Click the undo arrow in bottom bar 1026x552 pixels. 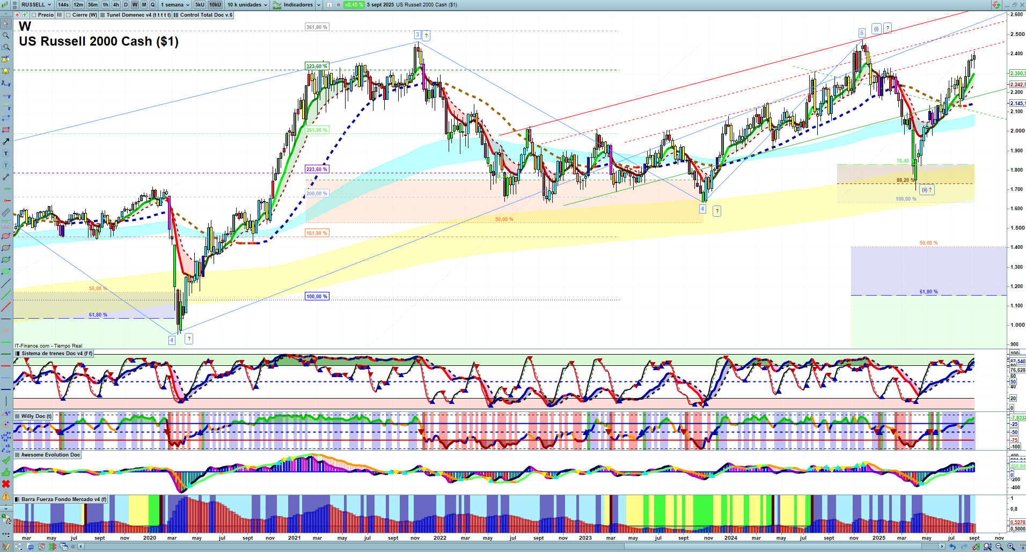(x=952, y=547)
